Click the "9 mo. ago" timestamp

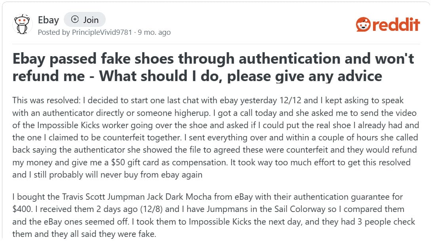tap(154, 32)
